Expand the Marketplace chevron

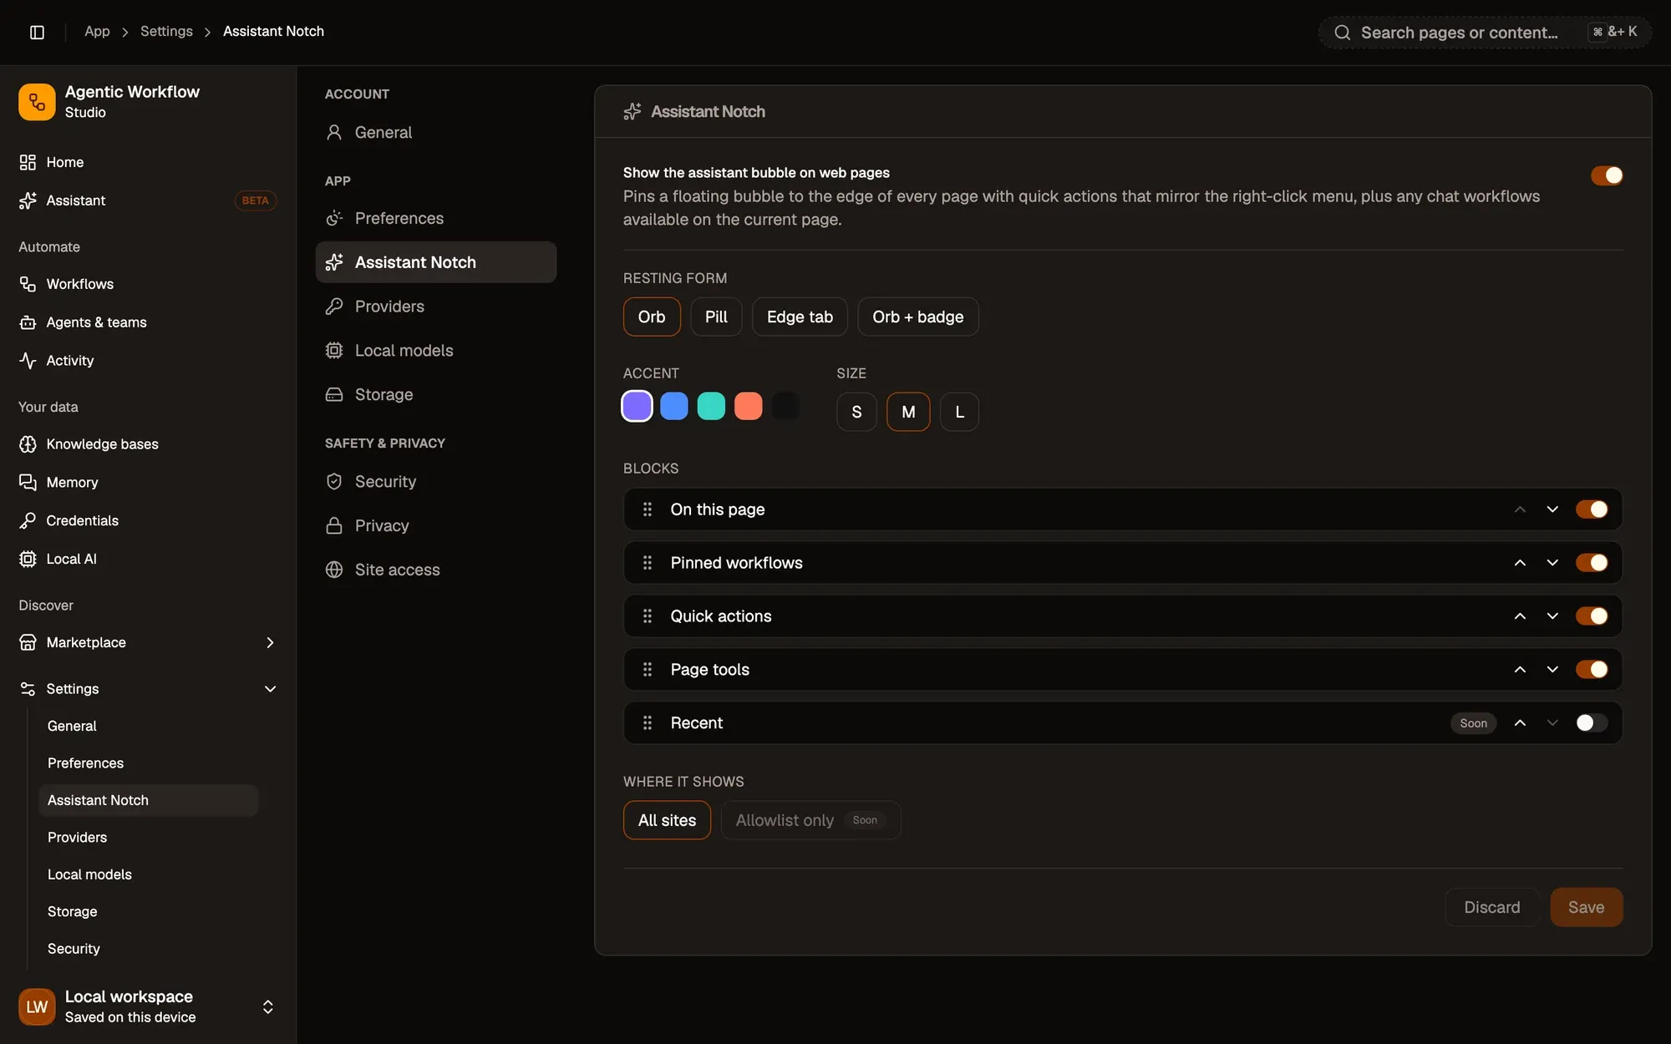click(x=270, y=643)
